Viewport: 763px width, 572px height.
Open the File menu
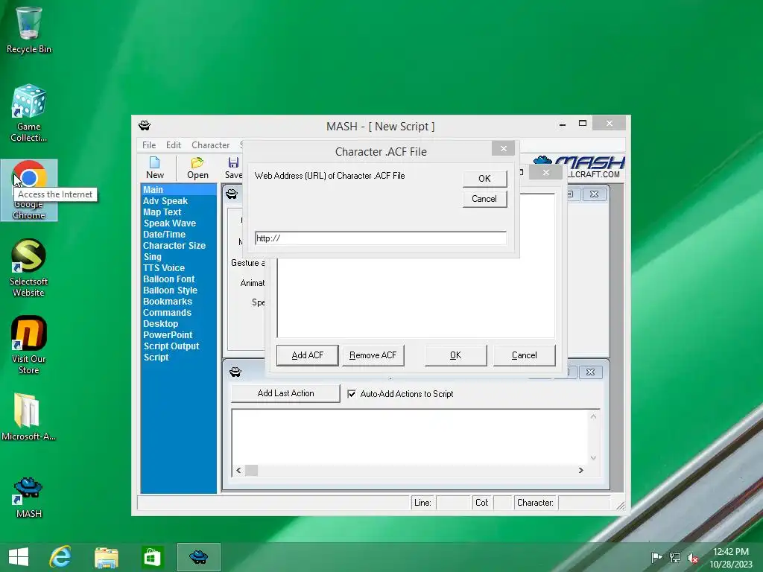click(149, 145)
